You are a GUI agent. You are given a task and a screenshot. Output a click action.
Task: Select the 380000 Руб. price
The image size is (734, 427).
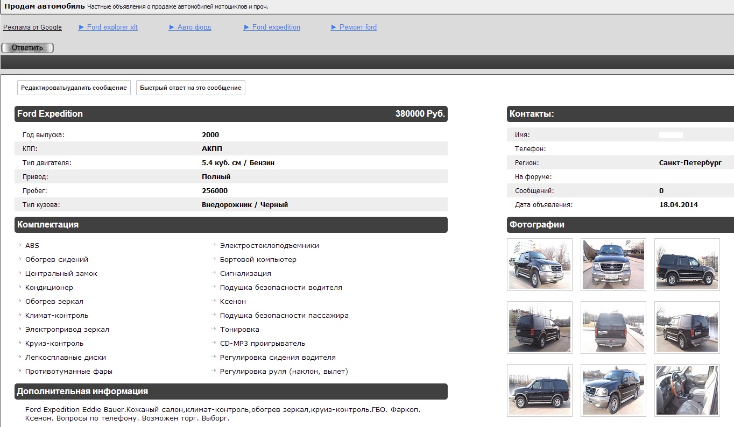pos(420,114)
